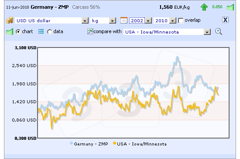The width and height of the screenshot is (240, 159).
Task: Click the blue list data icon
Action: pyautogui.click(x=41, y=31)
